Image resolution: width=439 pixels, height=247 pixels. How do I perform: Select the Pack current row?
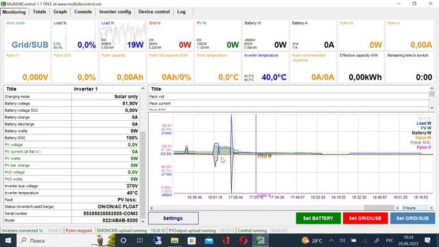pos(288,104)
